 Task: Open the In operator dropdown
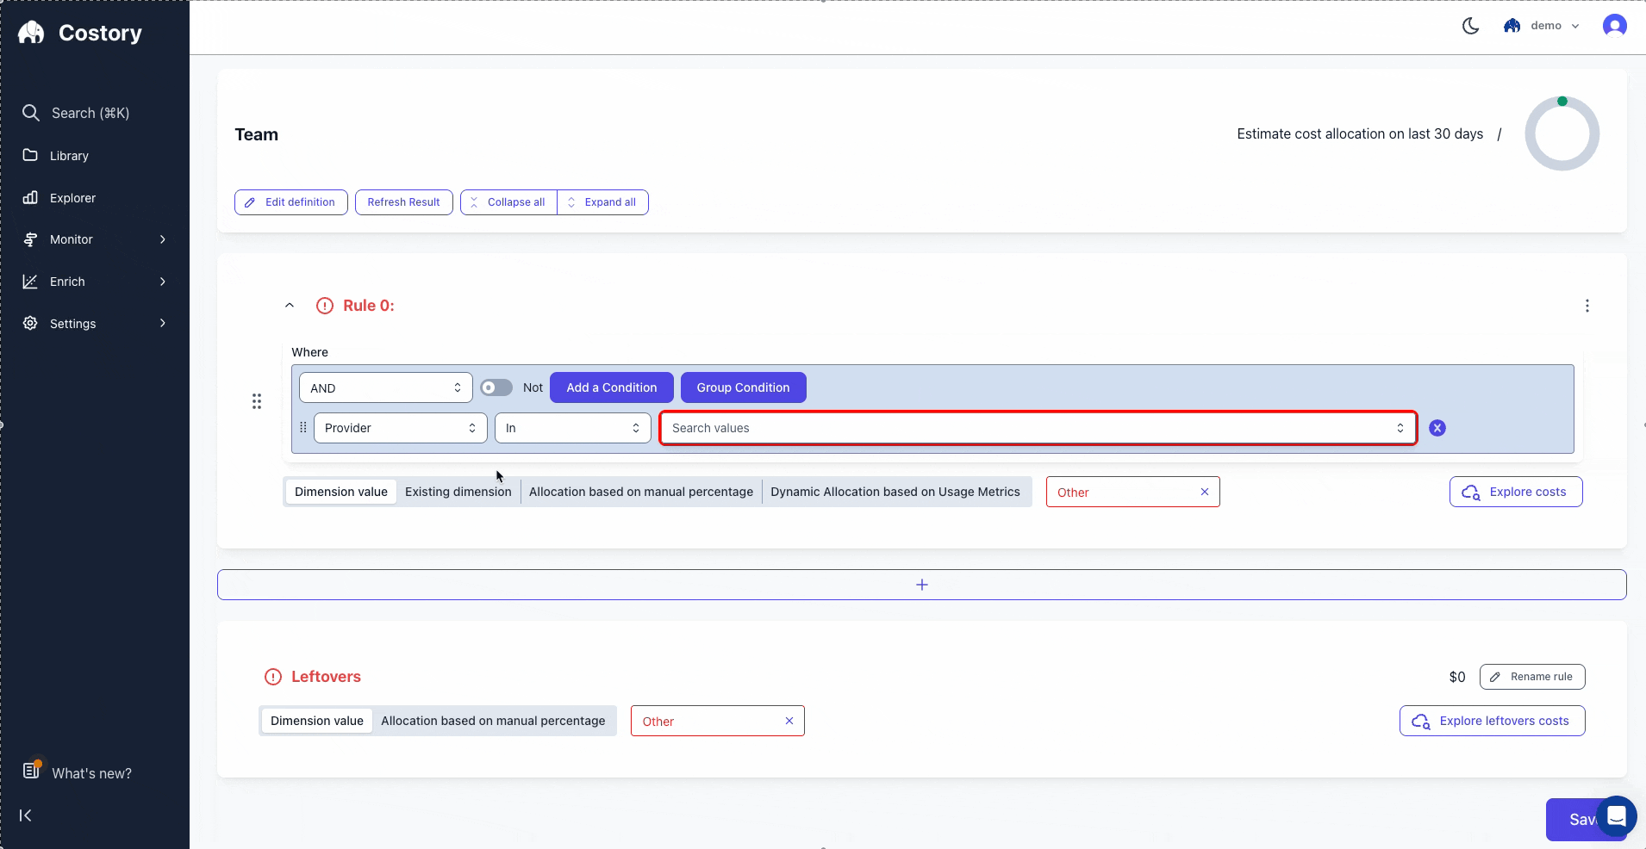[x=571, y=428]
